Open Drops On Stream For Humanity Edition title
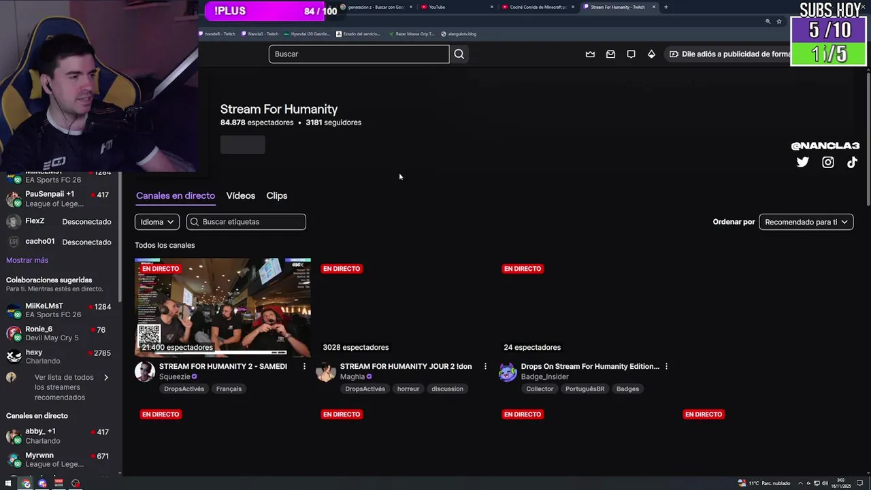 pyautogui.click(x=590, y=366)
